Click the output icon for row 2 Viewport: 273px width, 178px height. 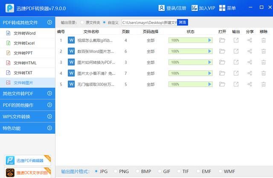pos(236,51)
